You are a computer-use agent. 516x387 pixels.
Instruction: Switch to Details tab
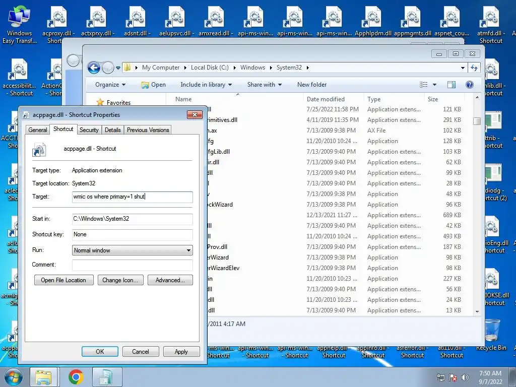pos(112,130)
